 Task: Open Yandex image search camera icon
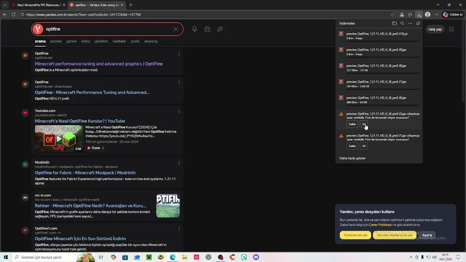pos(207,29)
